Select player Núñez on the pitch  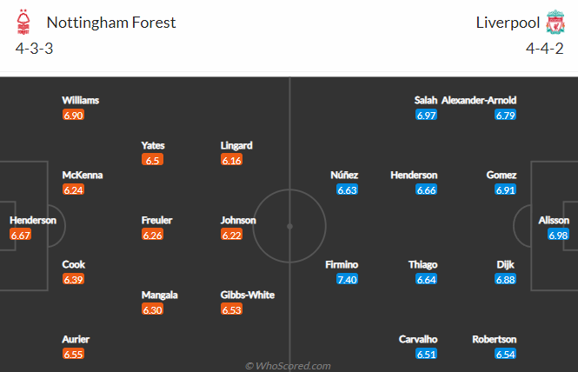[344, 175]
